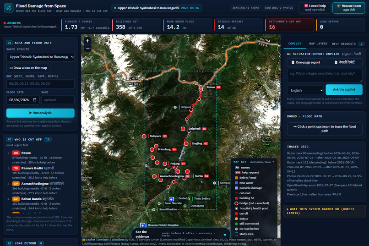This screenshot has height=246, width=369.
Task: Open the Saved Results dropdown
Action: (40, 57)
